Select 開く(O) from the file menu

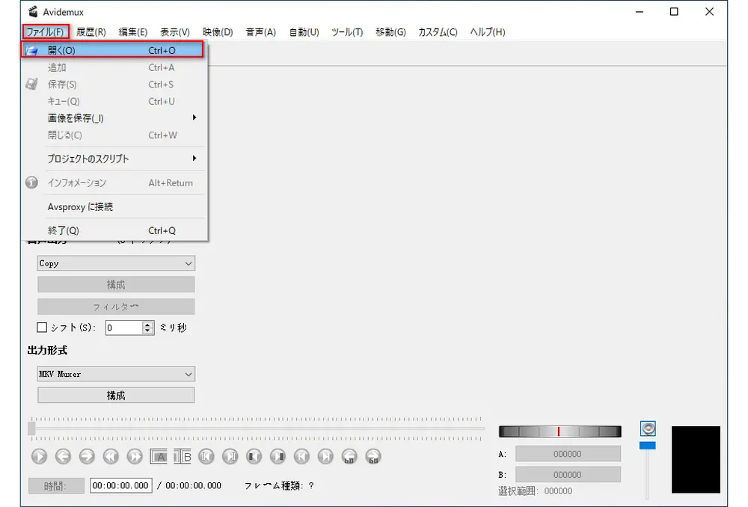pos(112,50)
